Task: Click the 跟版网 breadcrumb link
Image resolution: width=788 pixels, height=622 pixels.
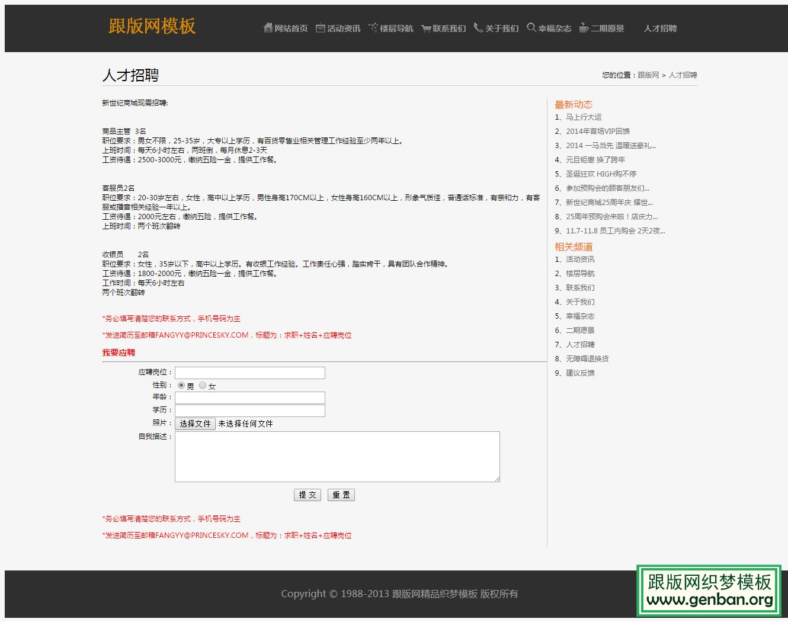Action: 649,75
